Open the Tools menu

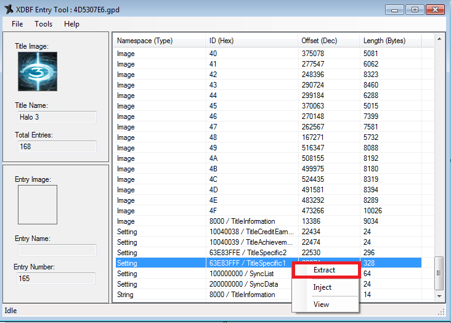(x=44, y=24)
